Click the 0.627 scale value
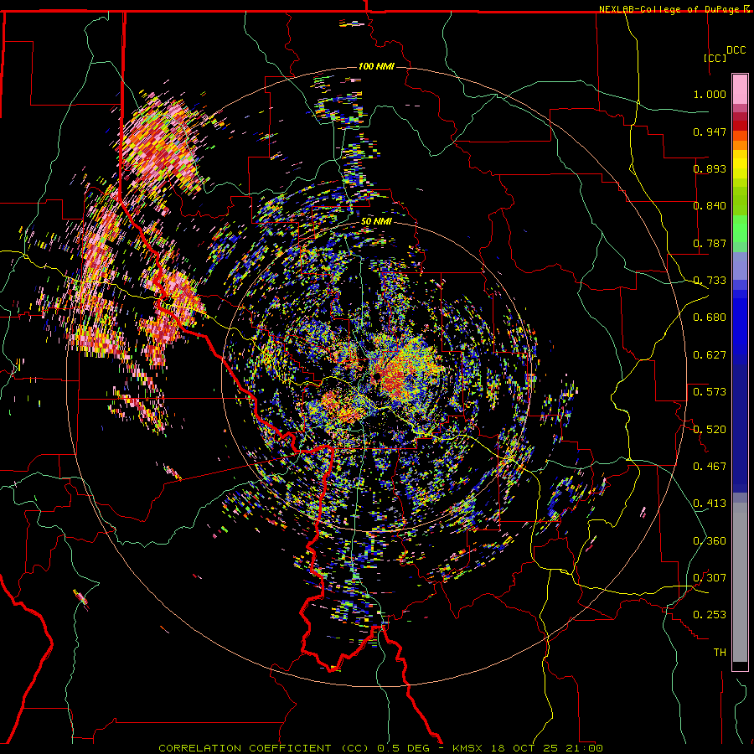The image size is (754, 754). click(x=710, y=355)
